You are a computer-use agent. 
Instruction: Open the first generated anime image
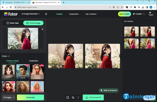[66, 56]
